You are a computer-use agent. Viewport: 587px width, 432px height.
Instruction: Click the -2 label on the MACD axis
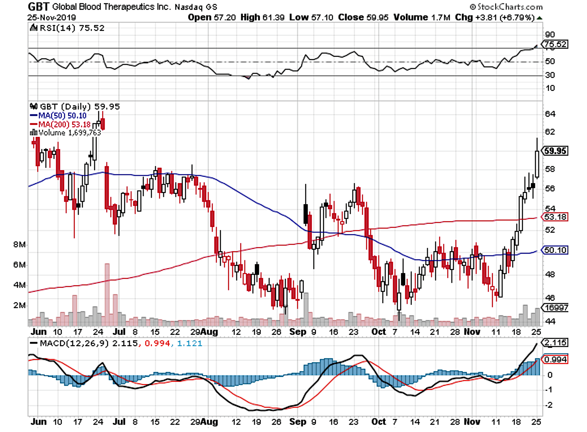coord(549,405)
